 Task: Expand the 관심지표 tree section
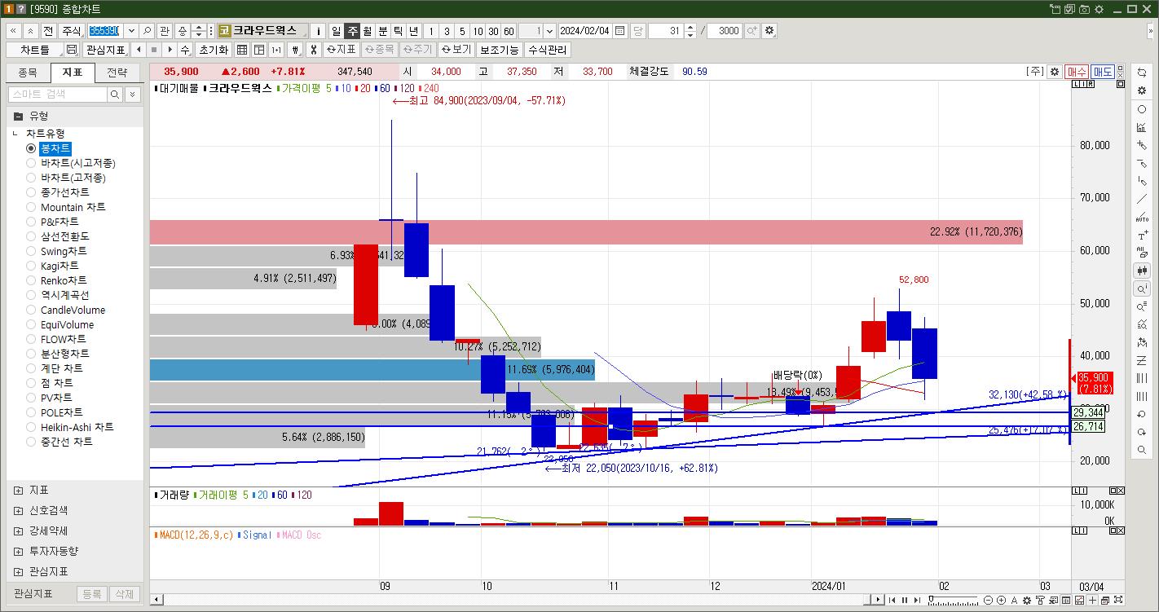tap(18, 572)
